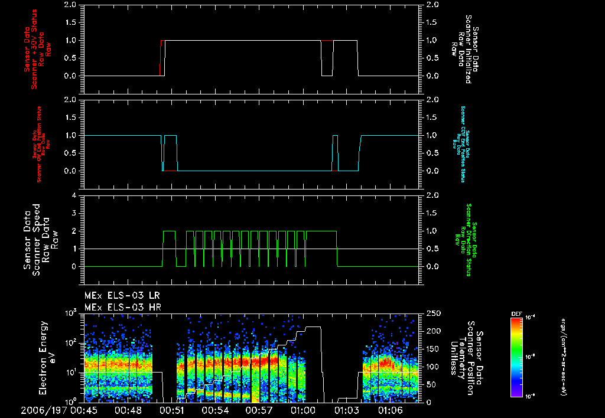Click the MEx ELS-03 LR label

(x=122, y=296)
